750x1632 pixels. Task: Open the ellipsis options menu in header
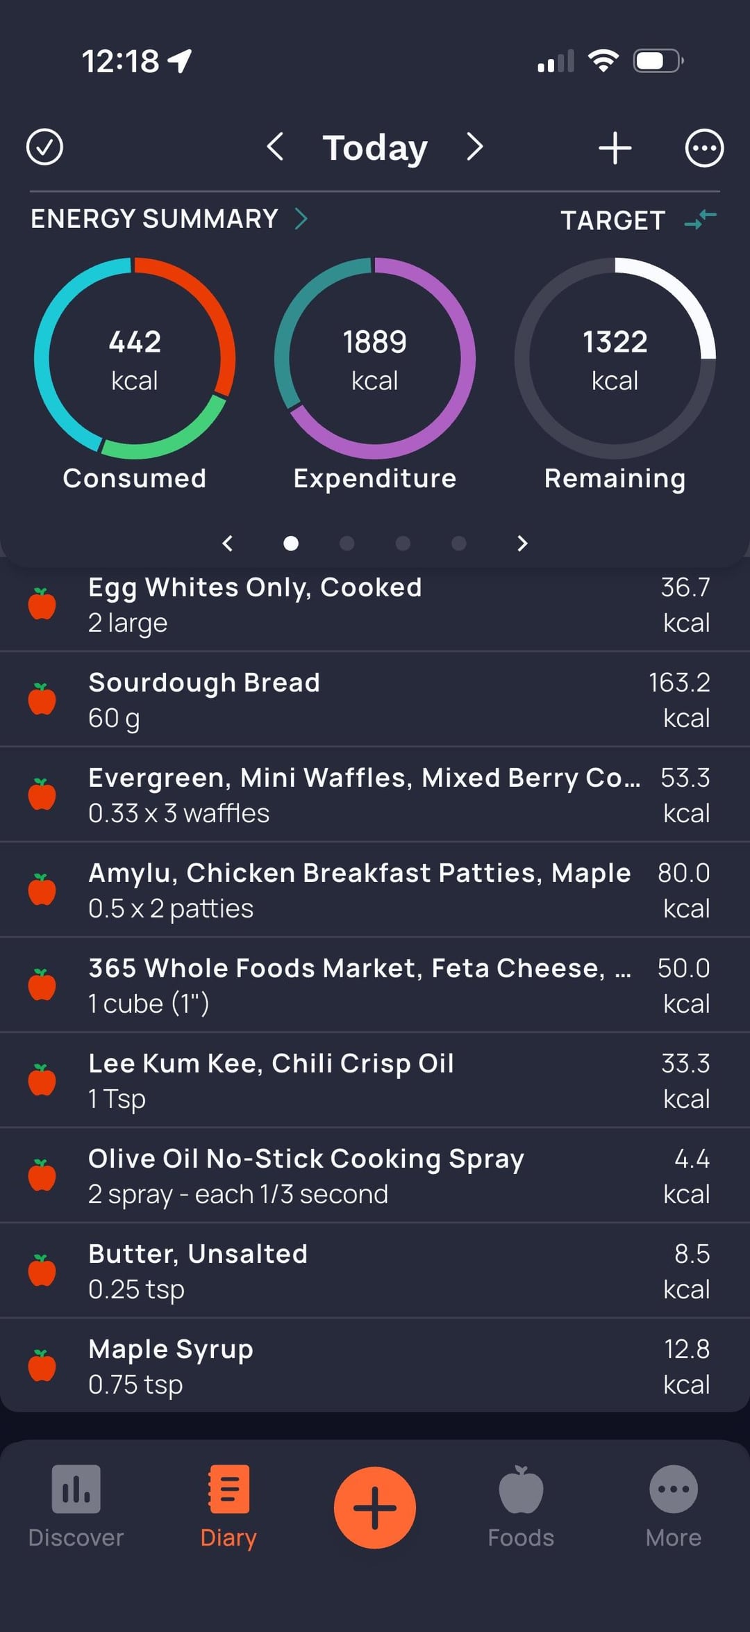pyautogui.click(x=704, y=148)
